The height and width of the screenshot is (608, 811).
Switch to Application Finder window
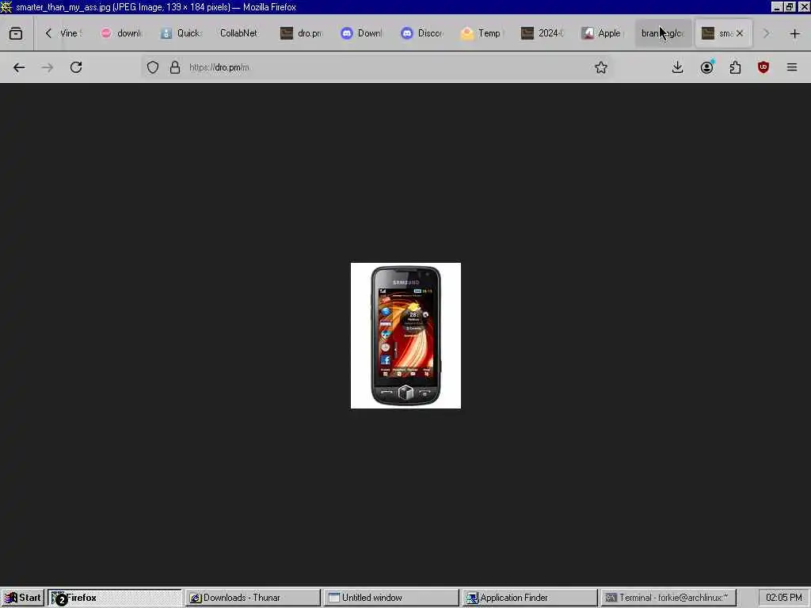click(530, 598)
